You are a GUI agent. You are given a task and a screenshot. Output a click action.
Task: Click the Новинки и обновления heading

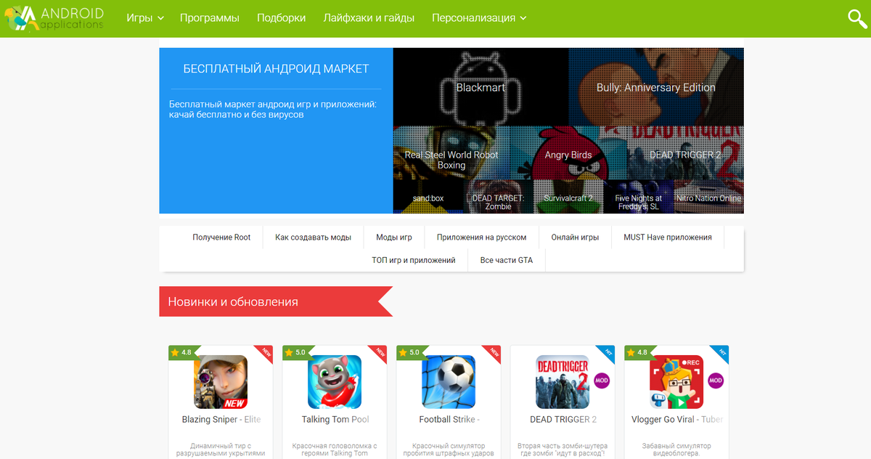click(233, 301)
